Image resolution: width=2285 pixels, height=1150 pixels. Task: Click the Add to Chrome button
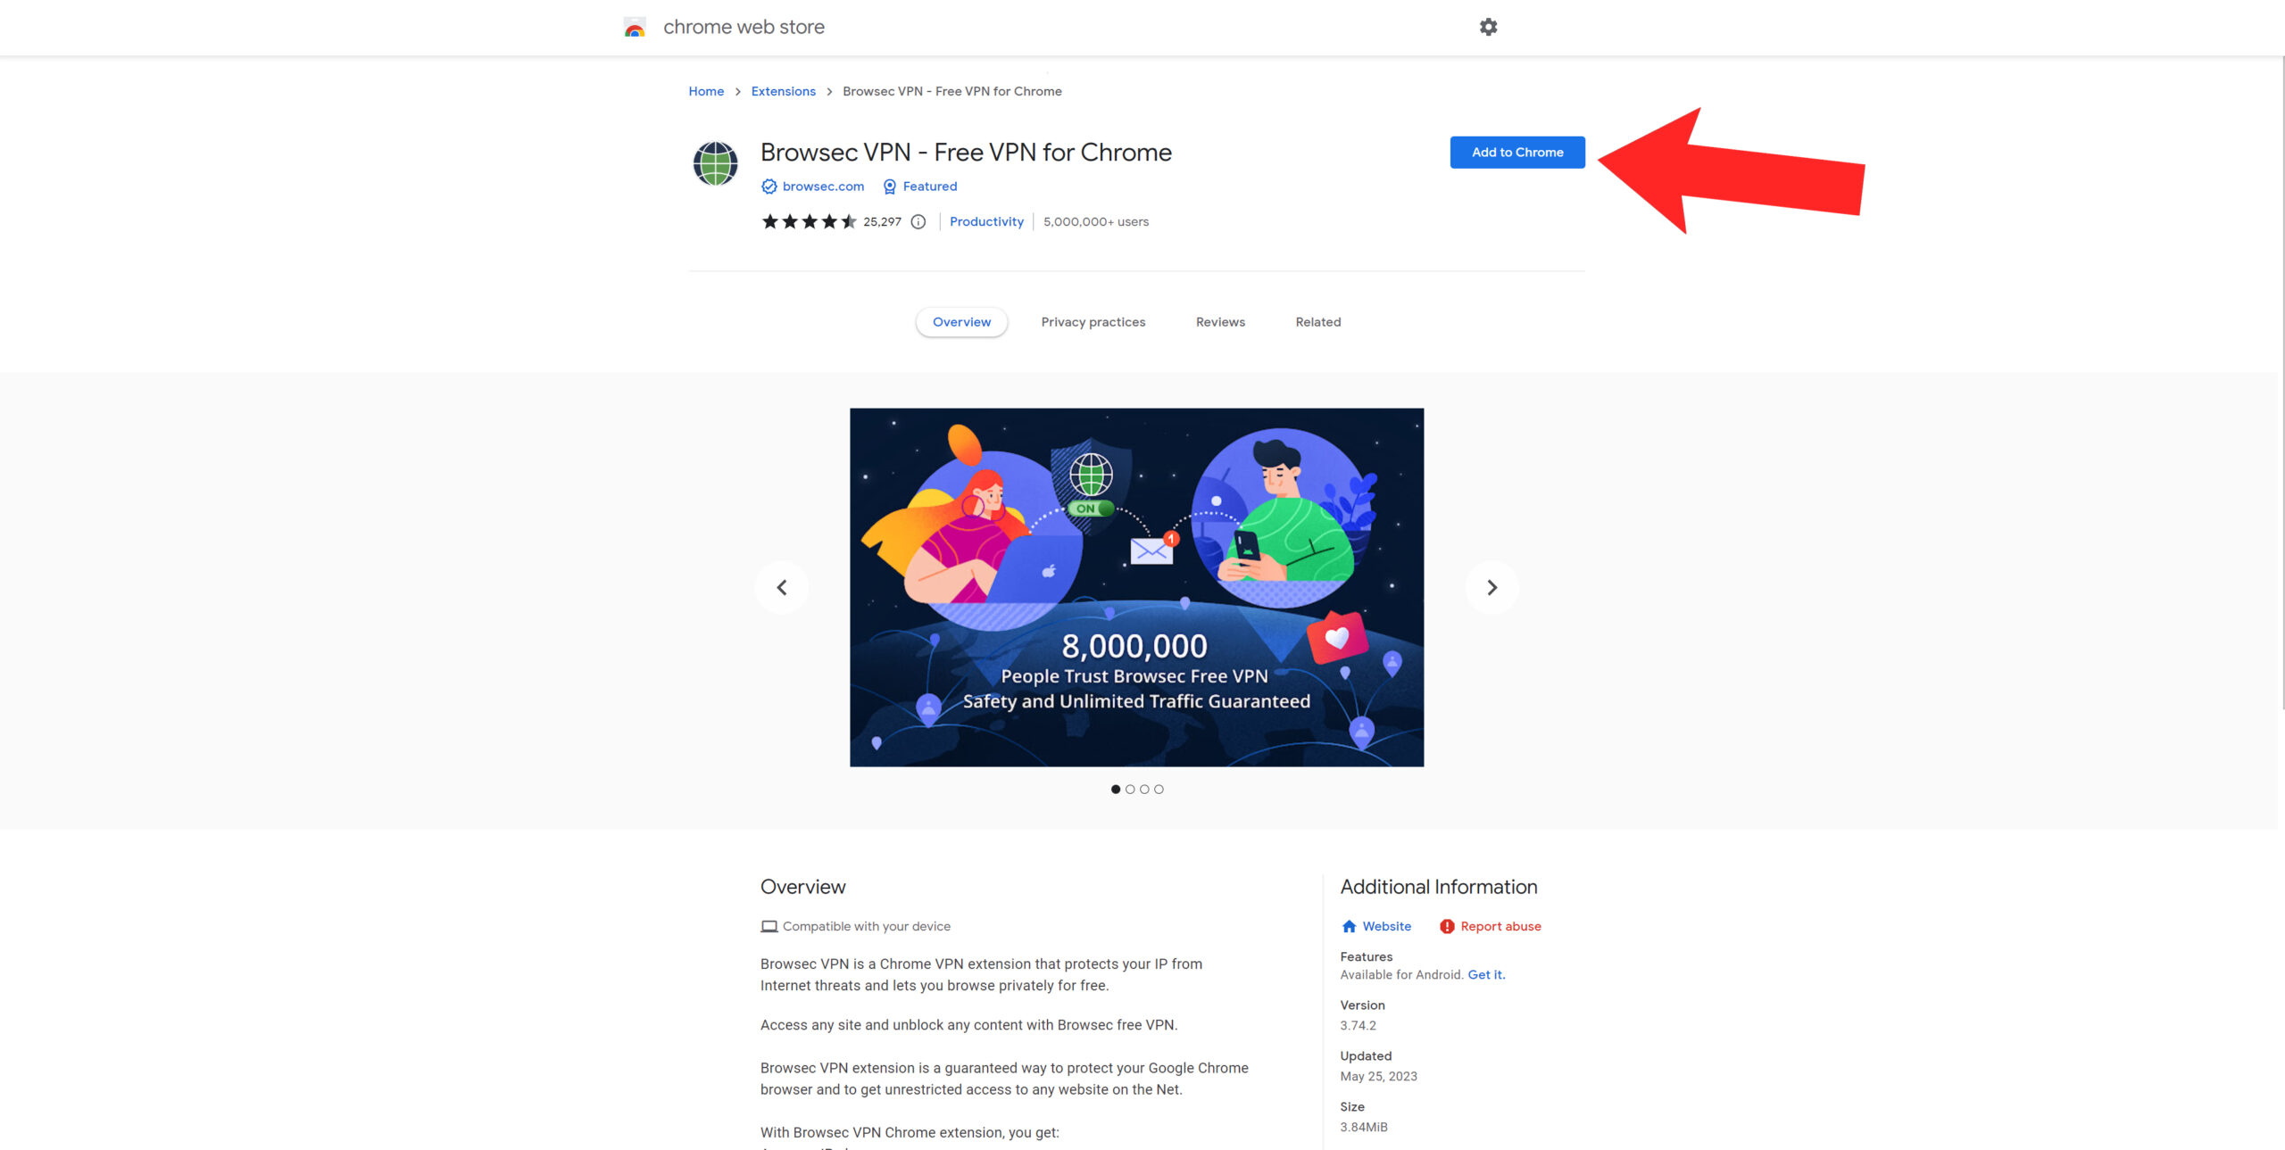[x=1516, y=153]
